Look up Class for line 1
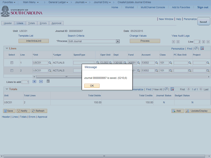The width and height of the screenshot is (211, 158). pyautogui.click(x=171, y=63)
